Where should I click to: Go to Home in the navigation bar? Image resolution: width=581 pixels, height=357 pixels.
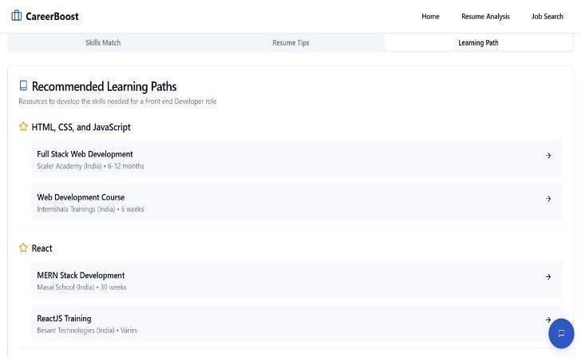pos(430,16)
